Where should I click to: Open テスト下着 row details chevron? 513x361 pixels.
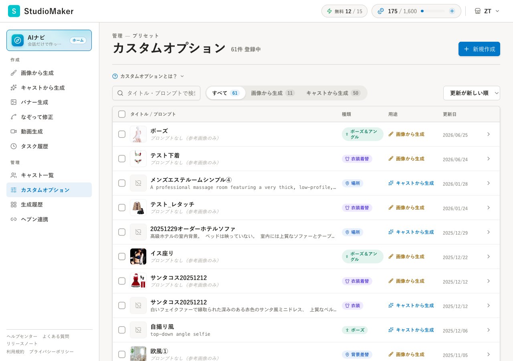(x=489, y=158)
